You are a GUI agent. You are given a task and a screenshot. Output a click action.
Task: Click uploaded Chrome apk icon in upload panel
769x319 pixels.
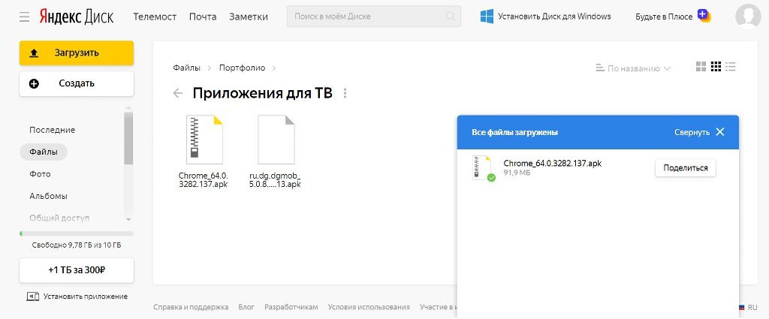click(483, 168)
